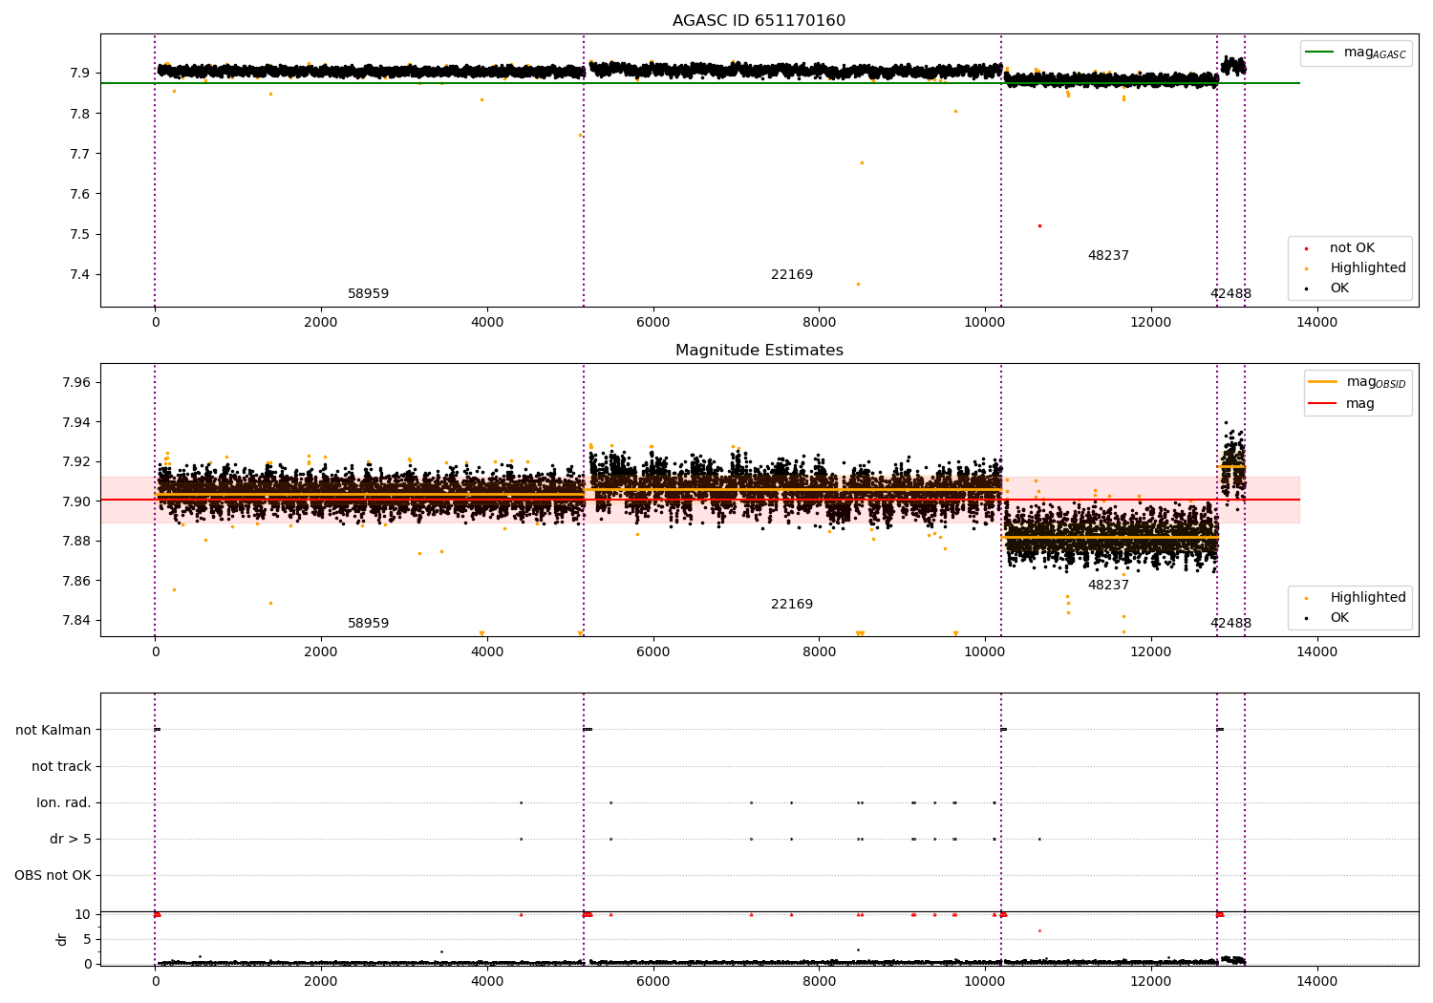The height and width of the screenshot is (1003, 1433).
Task: Click the 'not Kalman' axis label
Action: 53,731
